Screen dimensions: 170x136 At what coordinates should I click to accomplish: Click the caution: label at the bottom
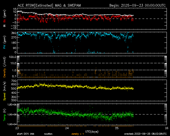(49, 134)
